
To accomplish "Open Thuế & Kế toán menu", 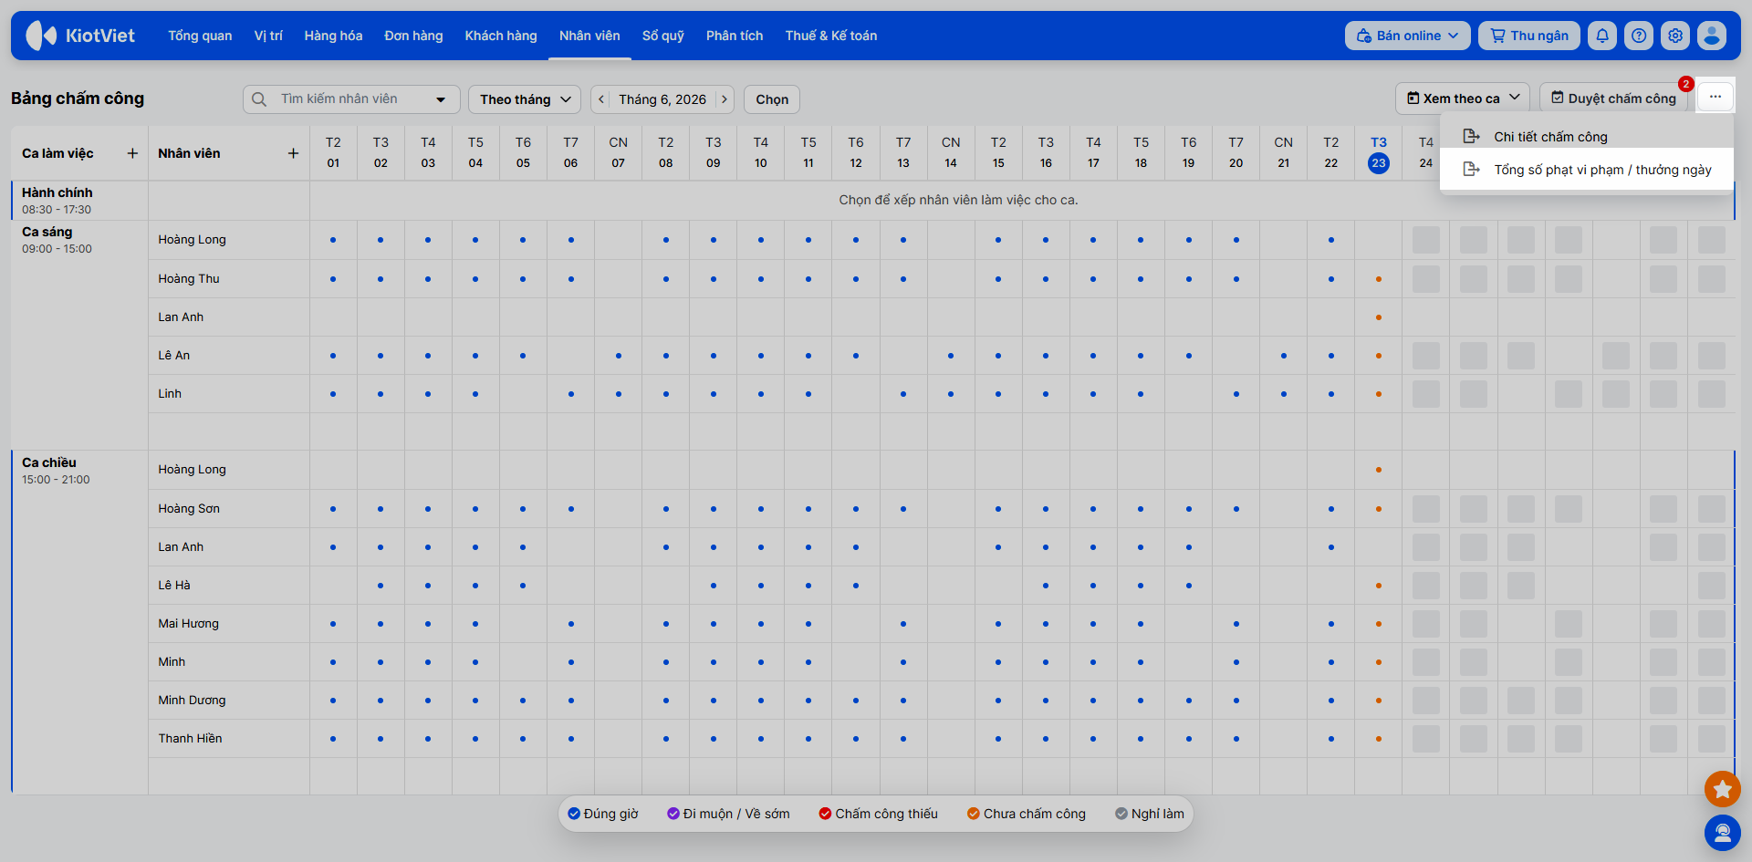I will (x=831, y=36).
